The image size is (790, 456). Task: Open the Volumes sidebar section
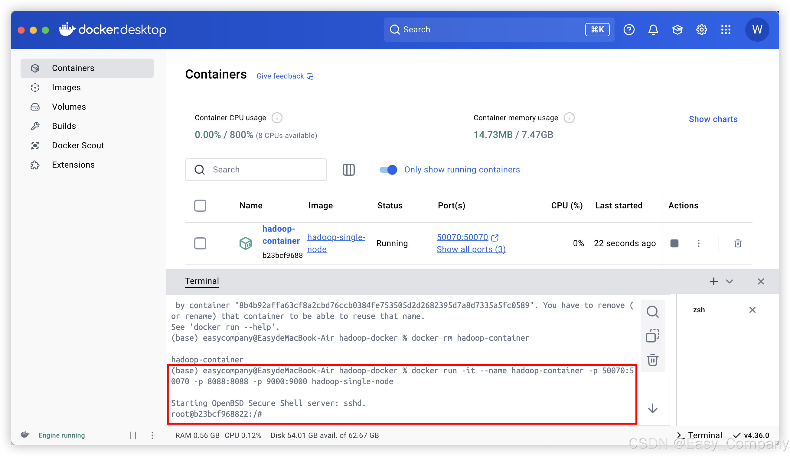pyautogui.click(x=87, y=107)
